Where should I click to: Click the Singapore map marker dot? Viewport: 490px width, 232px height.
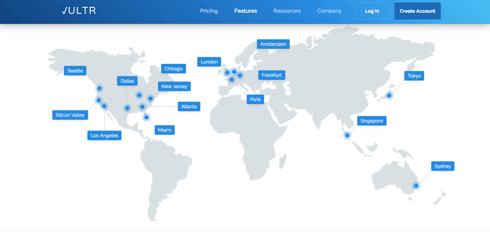(x=347, y=135)
